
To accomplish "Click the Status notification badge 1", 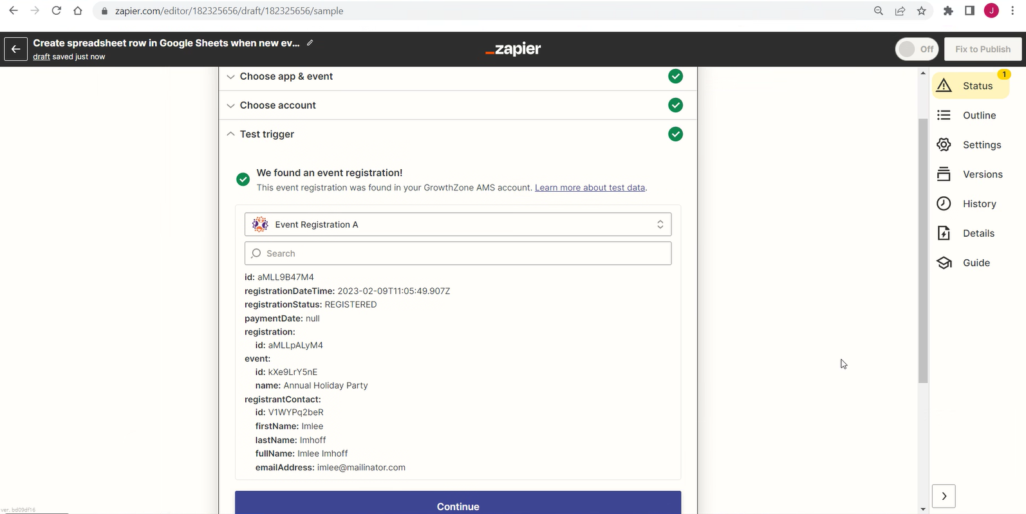I will [x=1003, y=75].
